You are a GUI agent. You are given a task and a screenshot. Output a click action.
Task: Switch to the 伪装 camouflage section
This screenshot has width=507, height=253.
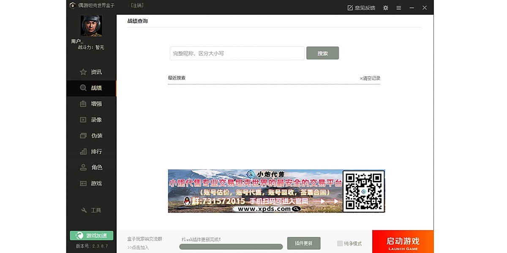tap(91, 135)
